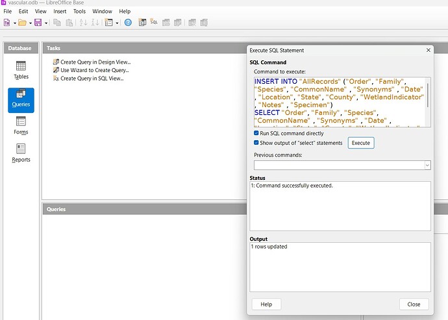Viewport: 448px width, 320px height.
Task: Open the Forms section in the Database pane
Action: pyautogui.click(x=21, y=125)
